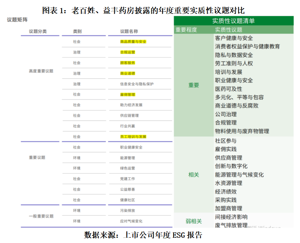Click the 议题名称 column header

(129, 31)
